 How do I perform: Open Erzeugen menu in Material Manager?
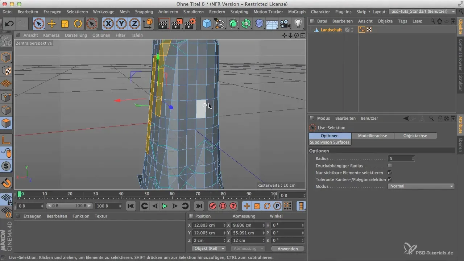click(32, 216)
